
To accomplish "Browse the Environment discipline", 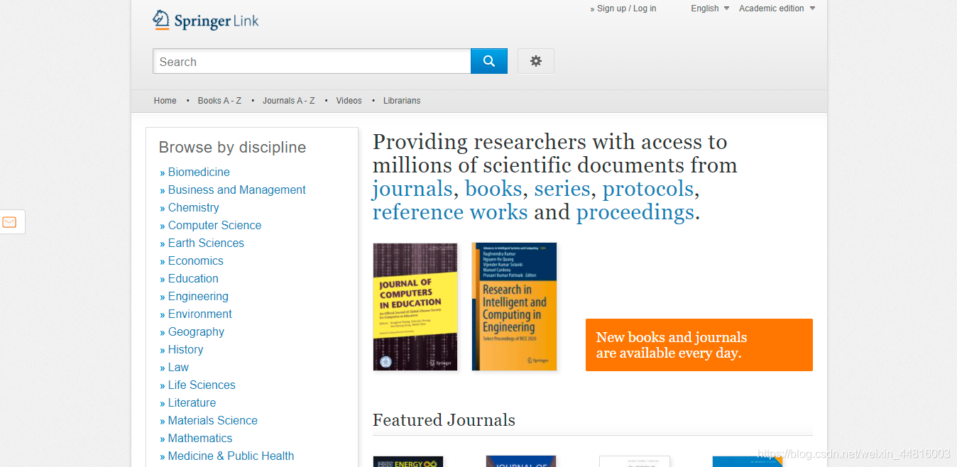I will coord(199,314).
